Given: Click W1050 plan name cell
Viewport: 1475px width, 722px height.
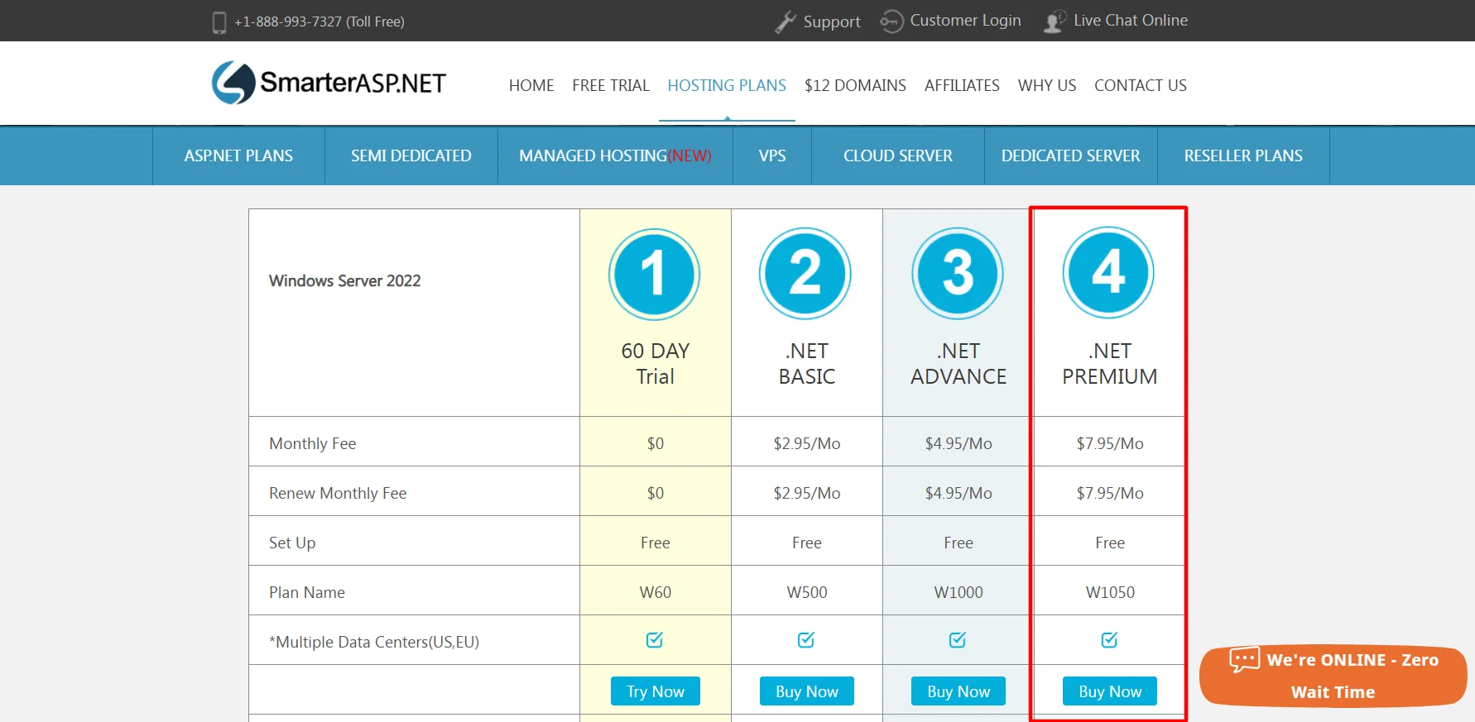Looking at the screenshot, I should click(x=1110, y=592).
